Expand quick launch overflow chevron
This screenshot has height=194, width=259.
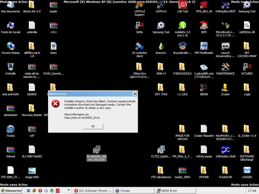pos(69,190)
